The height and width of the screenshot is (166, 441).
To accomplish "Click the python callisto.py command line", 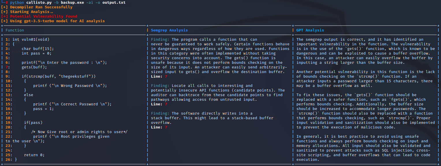I will [68, 3].
